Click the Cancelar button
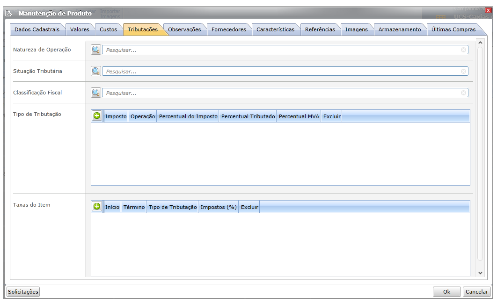The width and height of the screenshot is (497, 302). pyautogui.click(x=477, y=292)
